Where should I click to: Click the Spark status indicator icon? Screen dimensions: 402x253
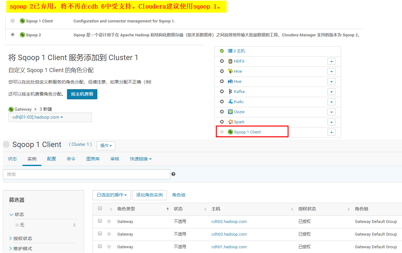(222, 122)
